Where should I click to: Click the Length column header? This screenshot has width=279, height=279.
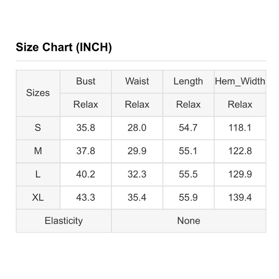pos(188,81)
